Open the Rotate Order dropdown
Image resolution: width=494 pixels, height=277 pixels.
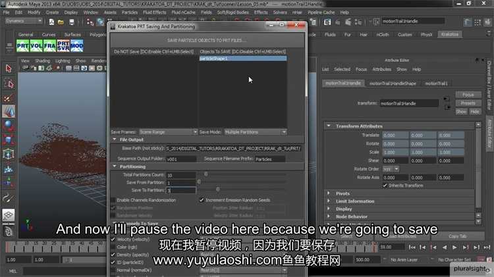coord(391,169)
